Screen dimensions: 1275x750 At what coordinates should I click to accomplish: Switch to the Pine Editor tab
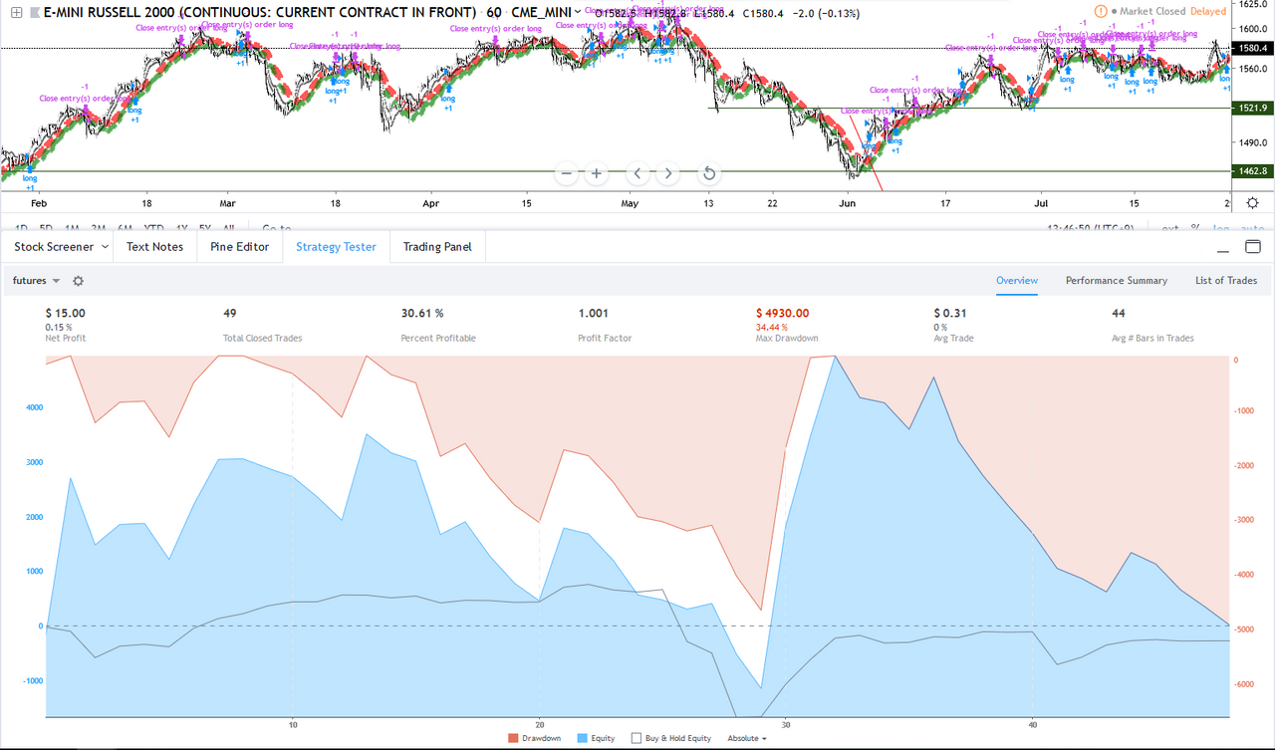point(239,247)
